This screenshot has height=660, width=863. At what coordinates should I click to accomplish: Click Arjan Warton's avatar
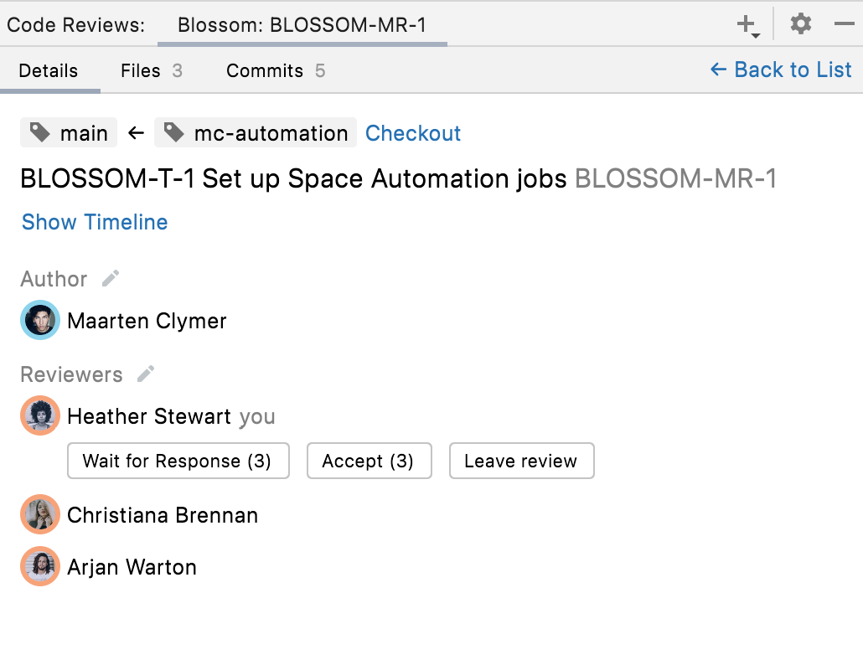(x=40, y=567)
